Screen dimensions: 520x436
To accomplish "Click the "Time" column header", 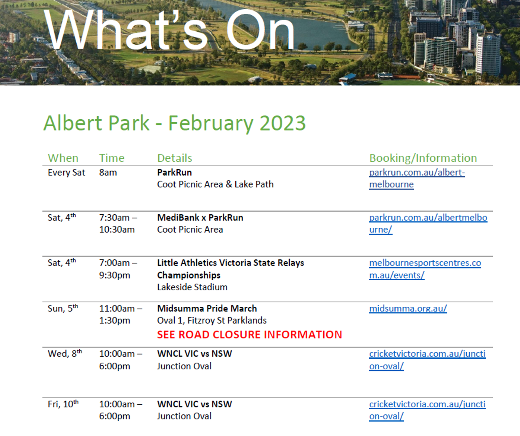I will (x=111, y=158).
